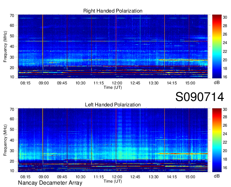Image resolution: width=231 pixels, height=187 pixels.
Task: Click the top colorbar's dB unit label
Action: pos(217,83)
